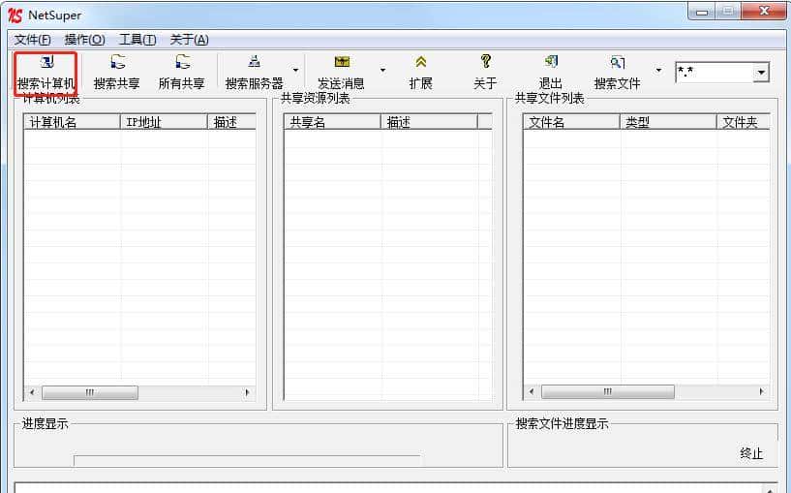Click shared file list horizontal scrollbar thumb
The width and height of the screenshot is (791, 493).
[x=608, y=391]
